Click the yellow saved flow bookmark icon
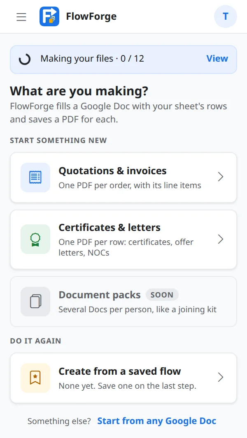Viewport: 247px width, 438px height. [x=35, y=378]
